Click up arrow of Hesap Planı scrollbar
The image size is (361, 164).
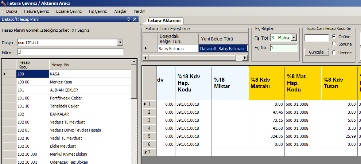click(x=134, y=62)
